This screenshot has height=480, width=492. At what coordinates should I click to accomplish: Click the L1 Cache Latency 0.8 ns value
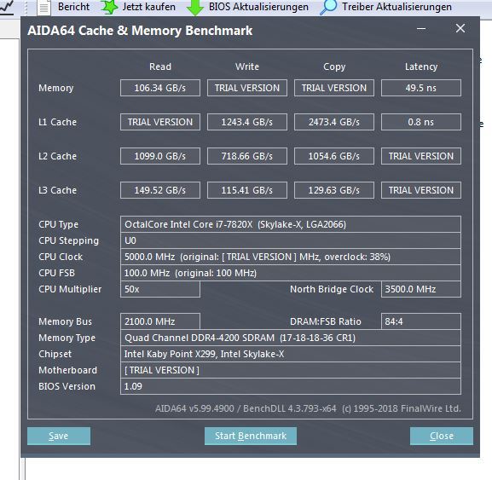click(420, 122)
